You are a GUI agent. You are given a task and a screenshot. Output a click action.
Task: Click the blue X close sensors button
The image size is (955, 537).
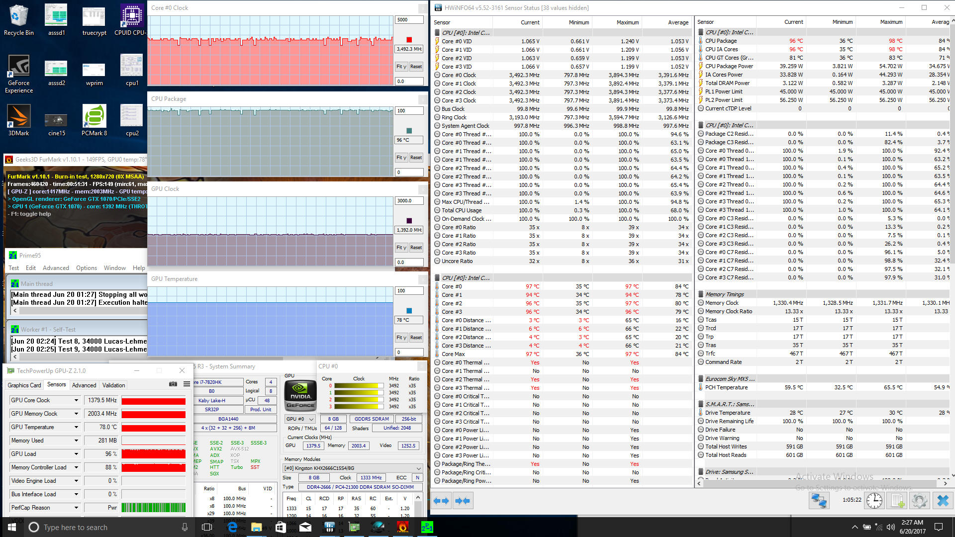pyautogui.click(x=943, y=501)
